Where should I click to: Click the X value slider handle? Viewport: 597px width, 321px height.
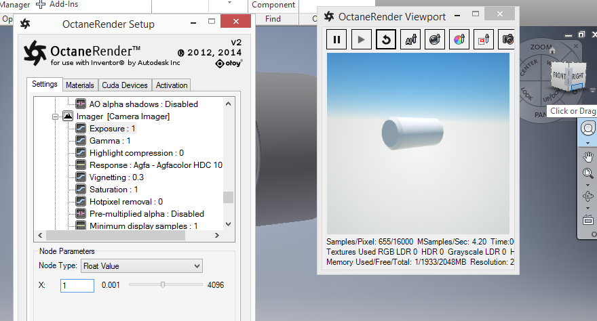click(163, 284)
